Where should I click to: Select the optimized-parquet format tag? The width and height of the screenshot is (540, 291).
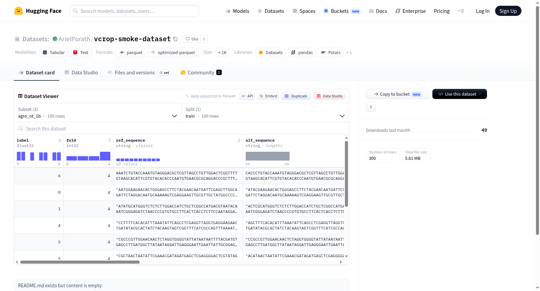pyautogui.click(x=173, y=52)
